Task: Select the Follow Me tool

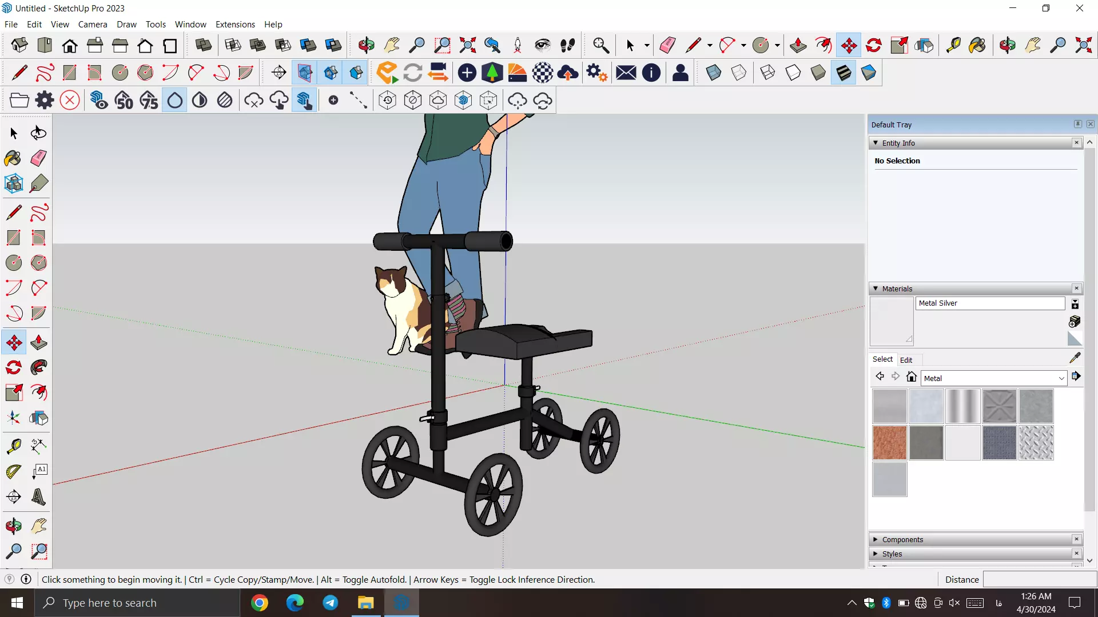Action: click(38, 367)
